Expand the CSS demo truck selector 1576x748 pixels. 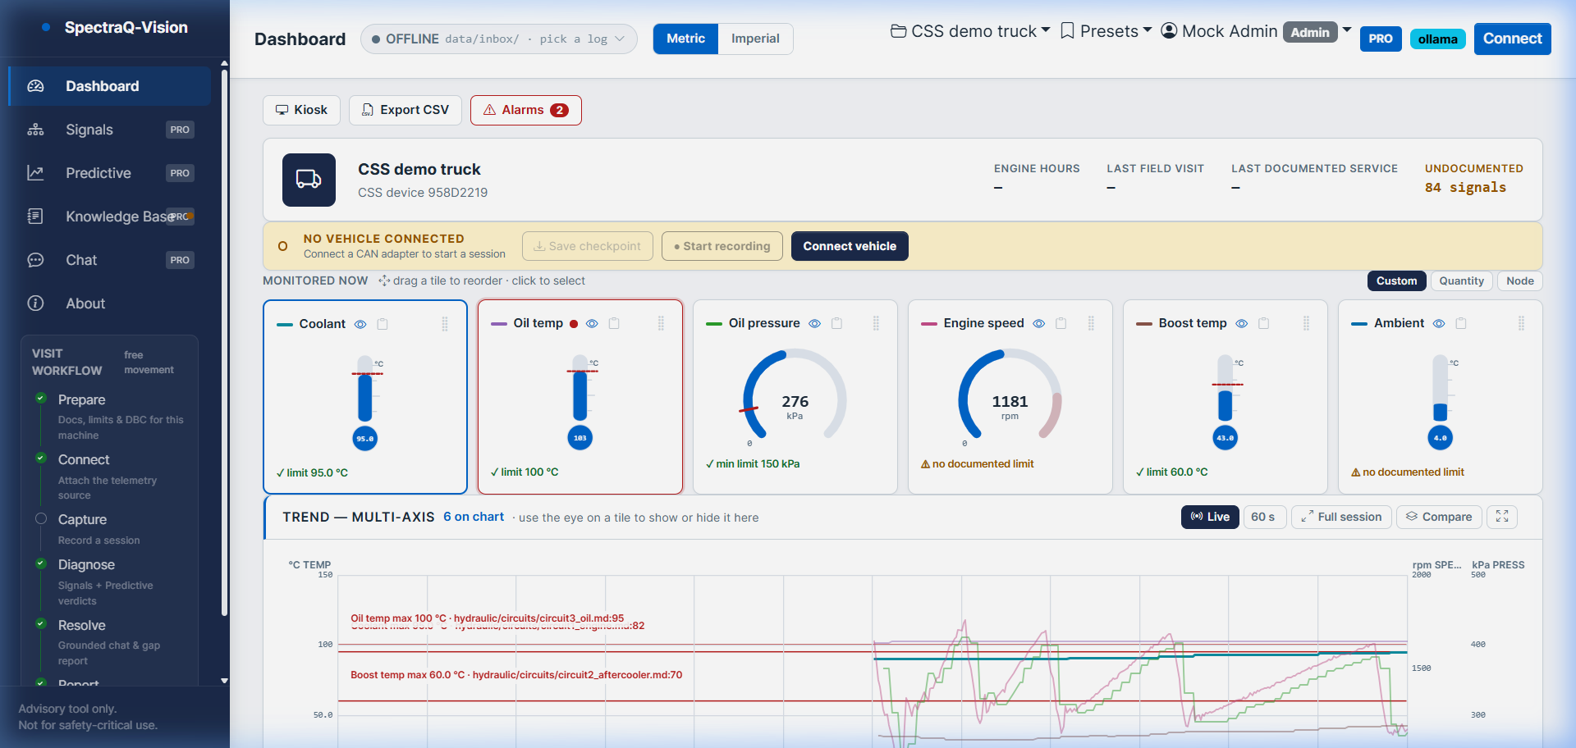coord(970,31)
